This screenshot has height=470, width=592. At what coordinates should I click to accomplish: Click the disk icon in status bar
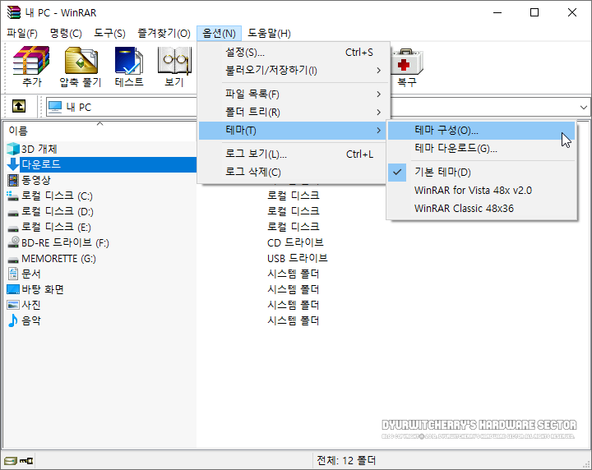10,461
